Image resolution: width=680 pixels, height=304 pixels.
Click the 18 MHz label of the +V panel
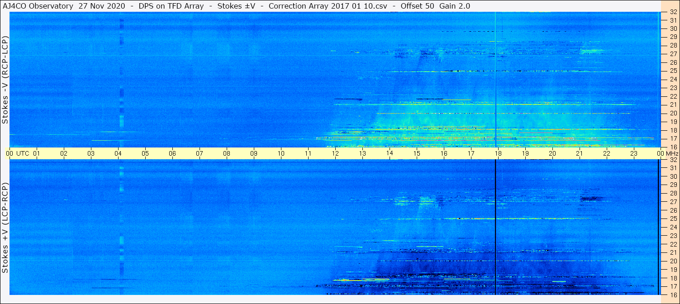tap(673, 278)
